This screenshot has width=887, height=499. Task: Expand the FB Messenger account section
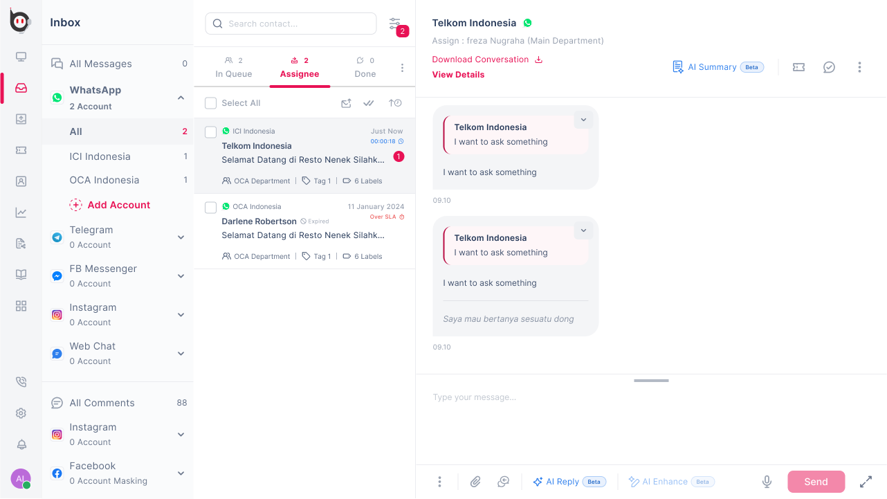(181, 276)
